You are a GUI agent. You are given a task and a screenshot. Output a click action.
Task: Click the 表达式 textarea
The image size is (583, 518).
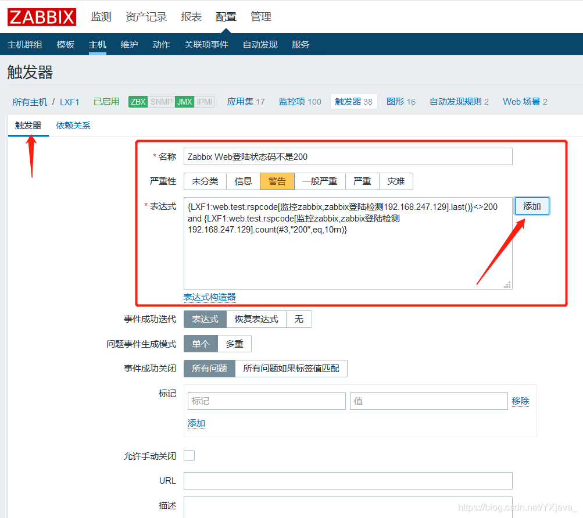(348, 243)
